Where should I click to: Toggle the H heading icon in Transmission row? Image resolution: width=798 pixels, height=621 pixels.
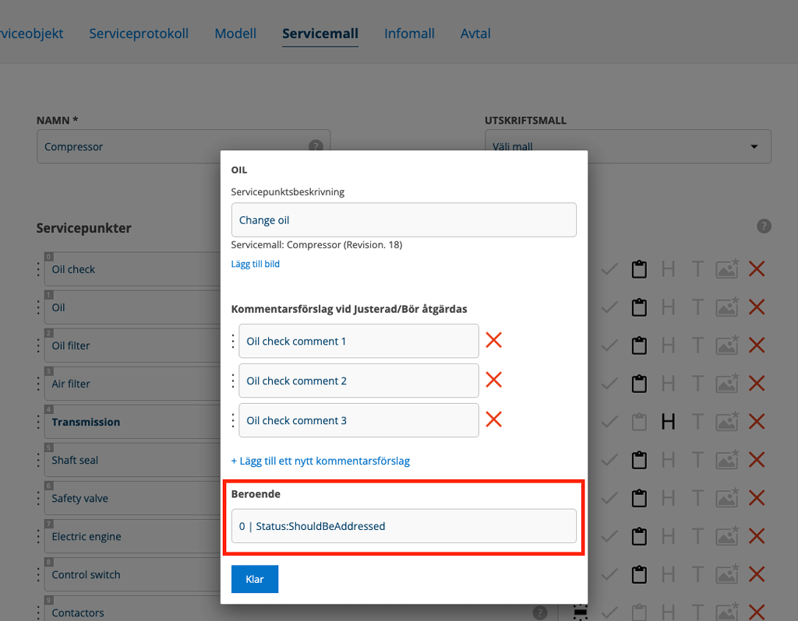(x=668, y=422)
